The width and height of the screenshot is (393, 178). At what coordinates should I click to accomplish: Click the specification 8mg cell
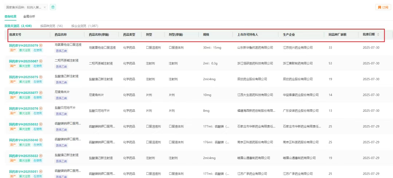206,111
